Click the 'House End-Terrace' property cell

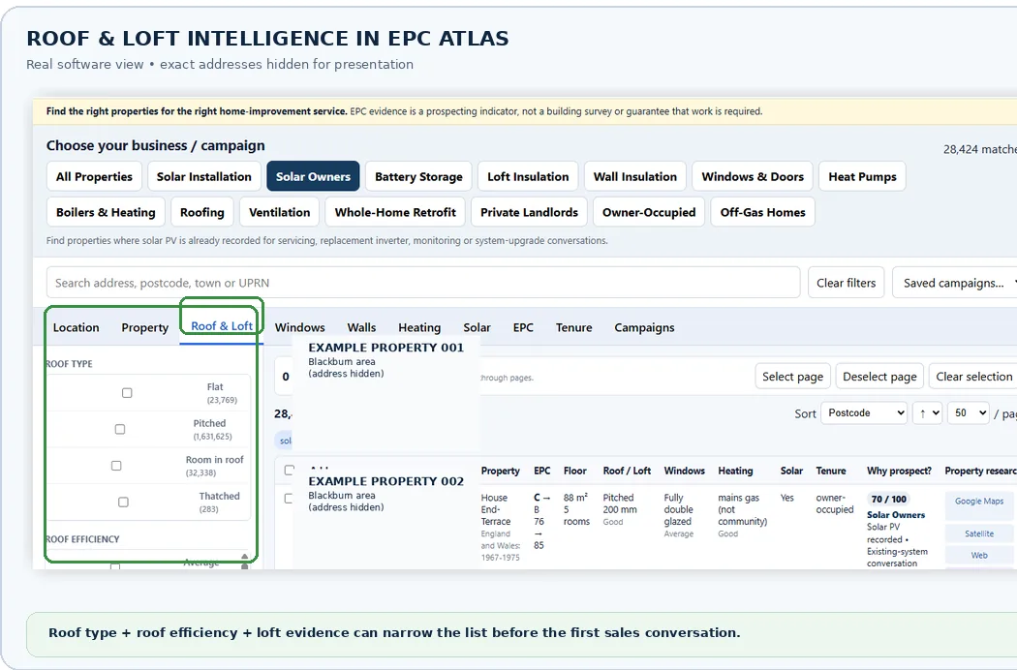(x=496, y=509)
